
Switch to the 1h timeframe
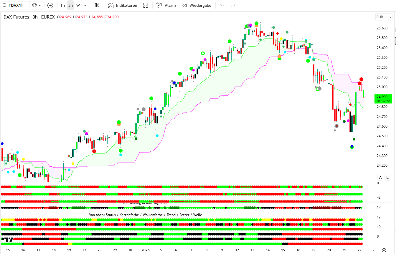[x=62, y=5]
